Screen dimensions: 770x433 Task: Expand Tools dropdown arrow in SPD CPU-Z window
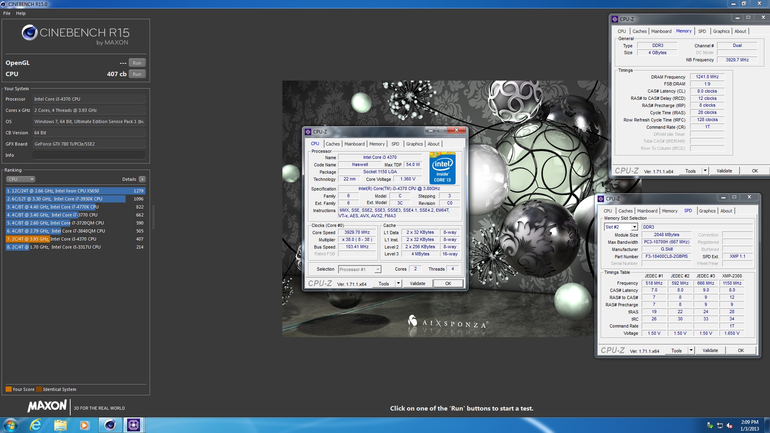(691, 350)
